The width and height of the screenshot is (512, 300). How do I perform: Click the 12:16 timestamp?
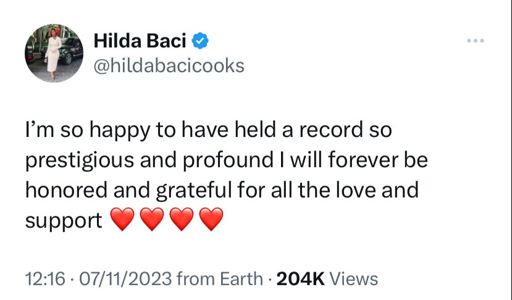pos(45,279)
